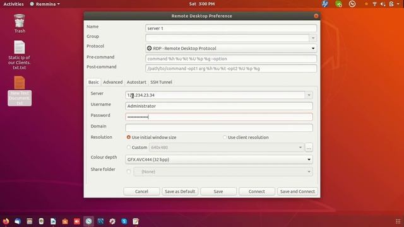Select the Remmina icon in the dock
The height and width of the screenshot is (227, 404).
88,221
